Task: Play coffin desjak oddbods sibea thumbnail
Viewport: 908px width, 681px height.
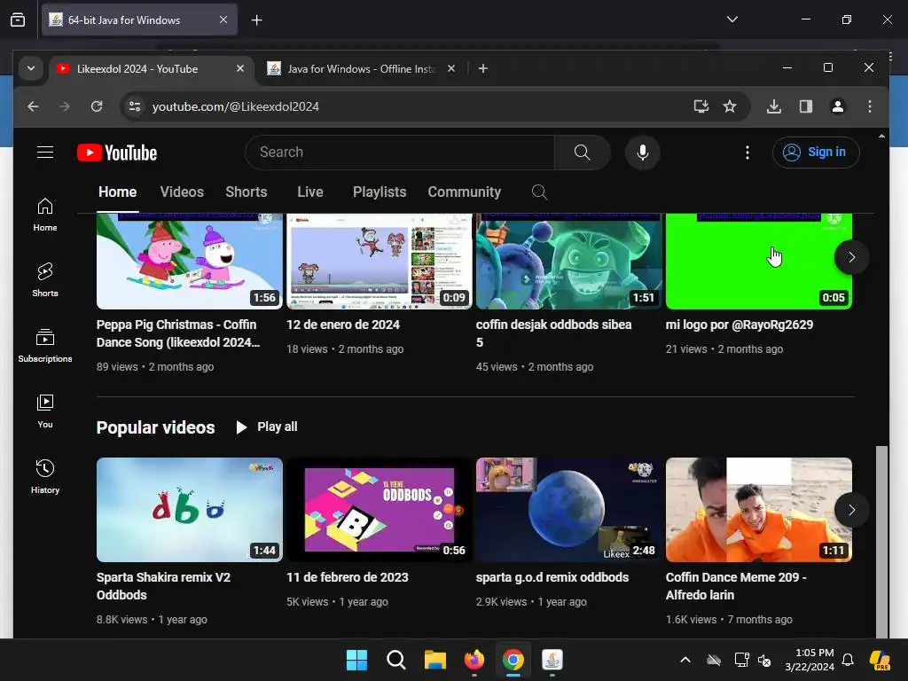Action: (568, 262)
